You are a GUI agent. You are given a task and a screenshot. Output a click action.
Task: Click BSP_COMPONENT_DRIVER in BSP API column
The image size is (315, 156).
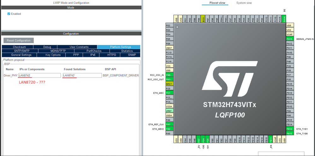(x=121, y=76)
